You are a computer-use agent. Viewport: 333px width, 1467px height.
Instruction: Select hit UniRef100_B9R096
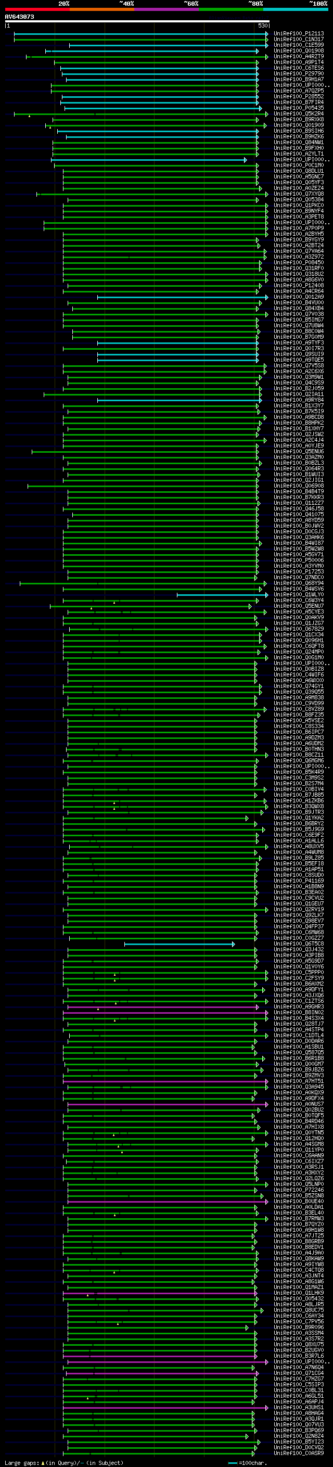click(x=299, y=1328)
